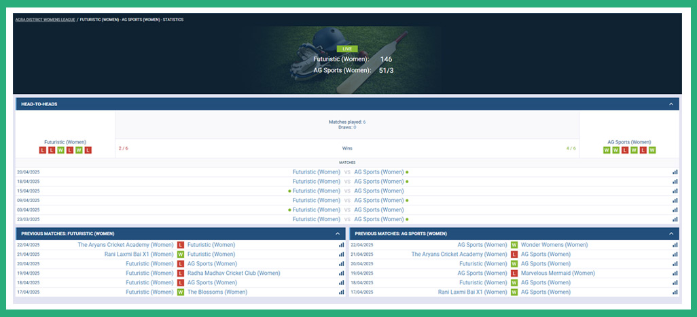The height and width of the screenshot is (317, 697).
Task: Open Marvelous Mermaid (Women) team link
Action: (558, 273)
